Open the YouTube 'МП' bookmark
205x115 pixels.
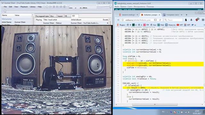coord(180,25)
